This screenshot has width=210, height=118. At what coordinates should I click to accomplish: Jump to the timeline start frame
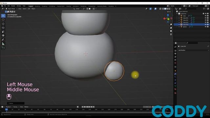coord(82,107)
